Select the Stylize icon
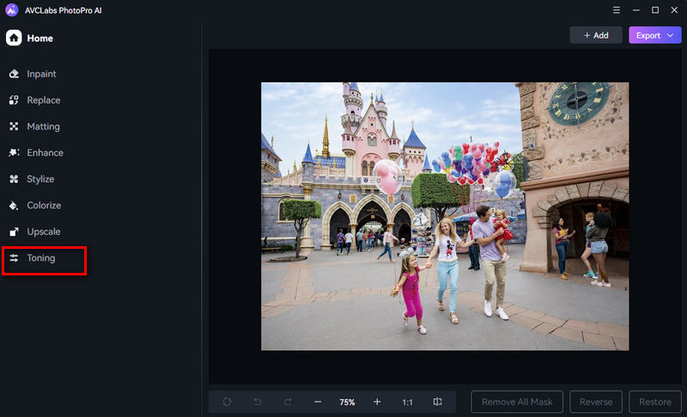 14,179
